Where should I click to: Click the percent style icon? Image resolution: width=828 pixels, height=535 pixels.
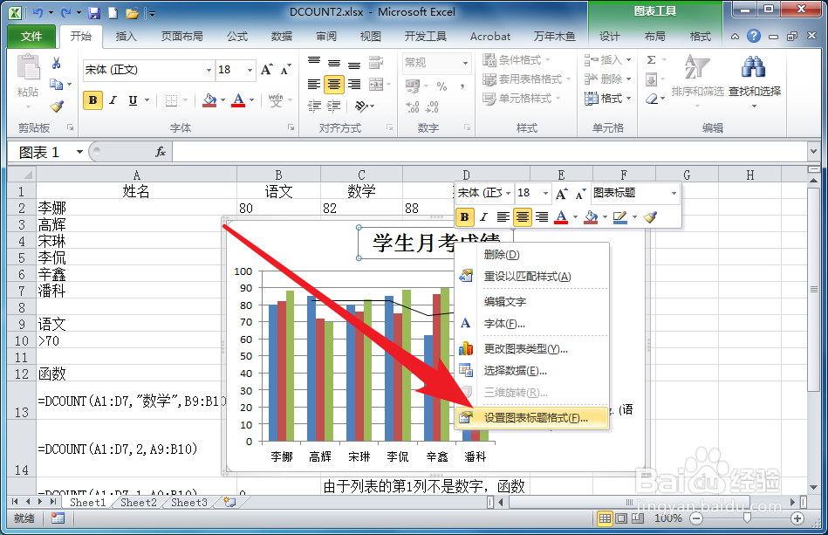pos(442,86)
